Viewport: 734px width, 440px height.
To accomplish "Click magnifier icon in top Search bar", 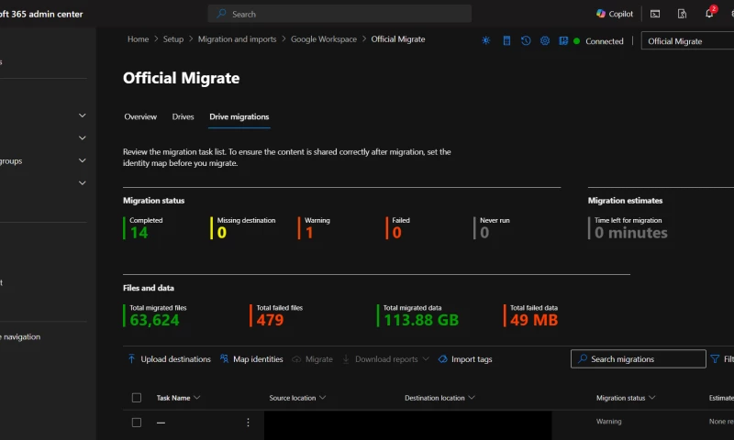I will [221, 14].
